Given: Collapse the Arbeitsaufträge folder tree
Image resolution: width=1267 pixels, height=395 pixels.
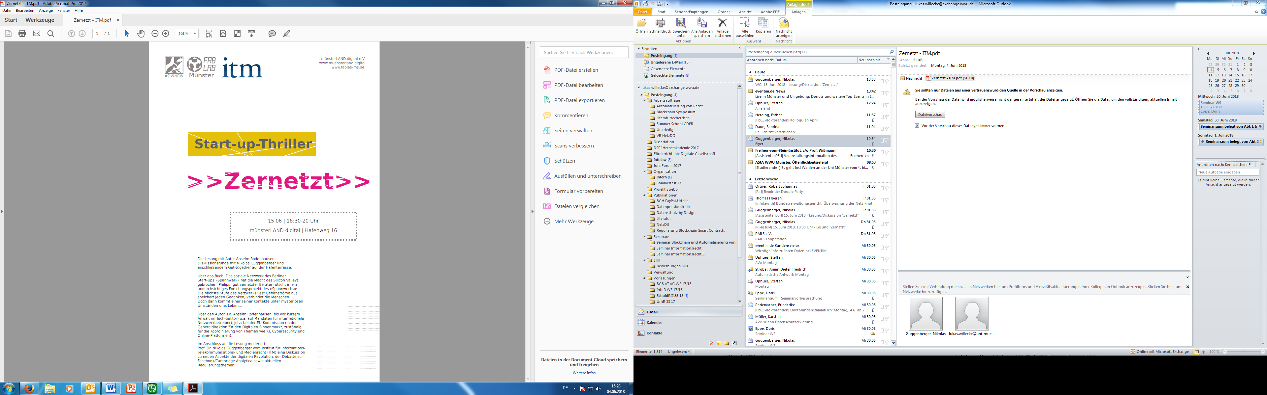Looking at the screenshot, I should tap(645, 100).
